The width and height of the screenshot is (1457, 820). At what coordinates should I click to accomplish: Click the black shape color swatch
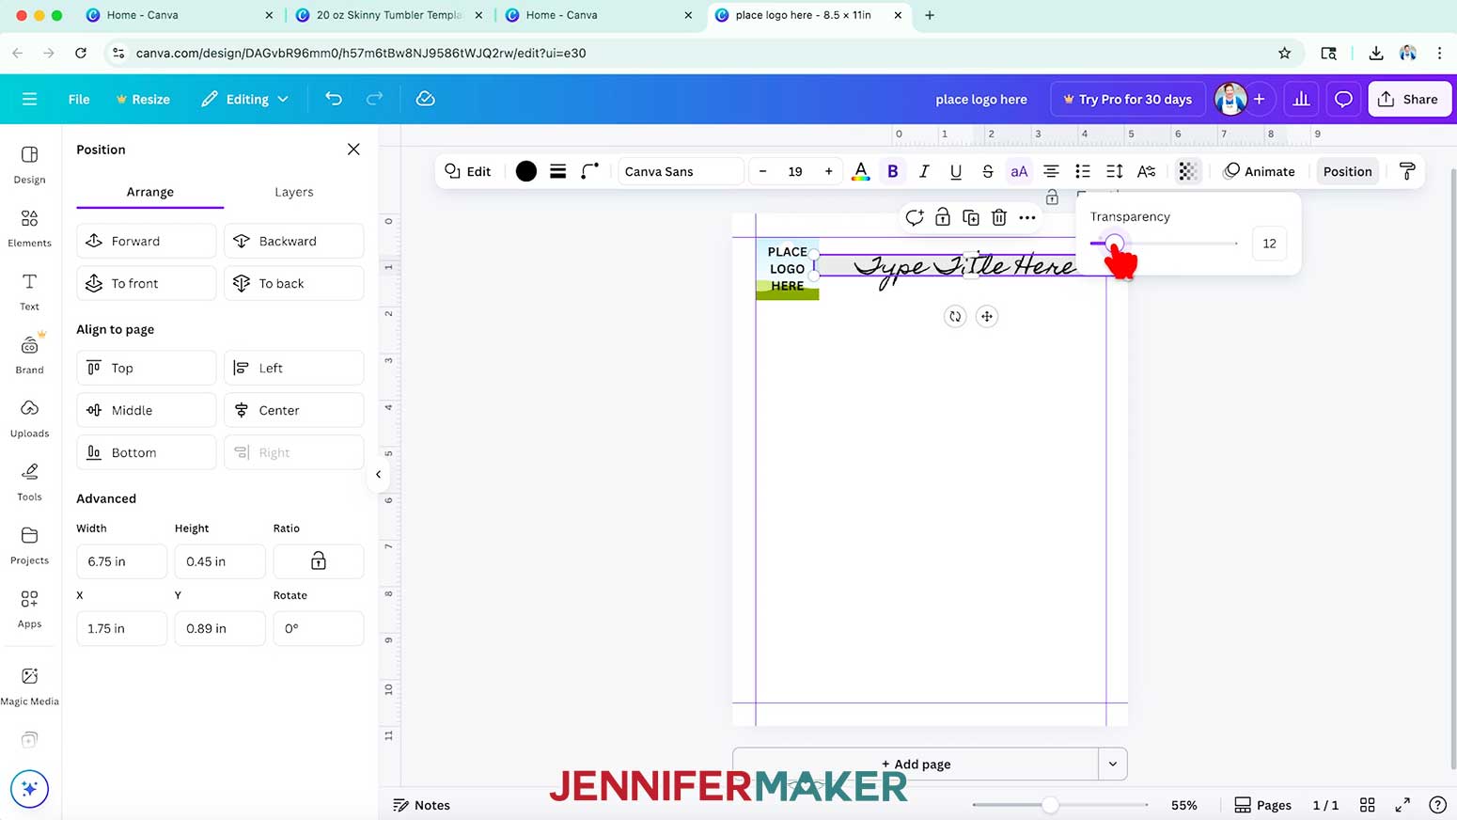526,171
